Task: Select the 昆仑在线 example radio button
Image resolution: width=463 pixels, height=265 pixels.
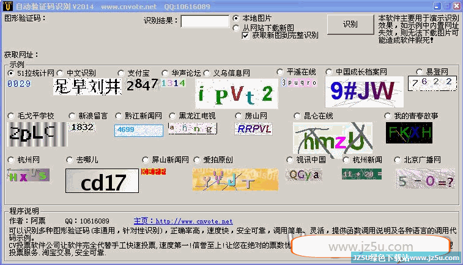Action: click(x=297, y=116)
